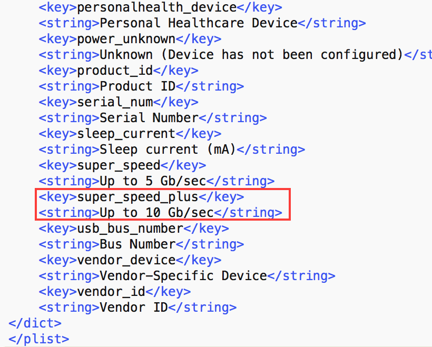Viewport: 432px width, 347px height.
Task: Click 'Up to 10 Gb/sec' string
Action: point(156,213)
